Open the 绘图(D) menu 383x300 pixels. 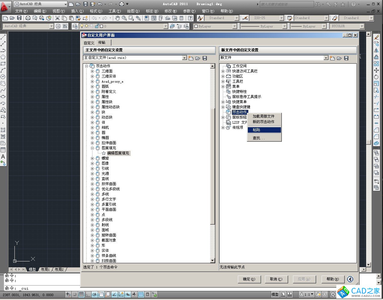(x=133, y=11)
